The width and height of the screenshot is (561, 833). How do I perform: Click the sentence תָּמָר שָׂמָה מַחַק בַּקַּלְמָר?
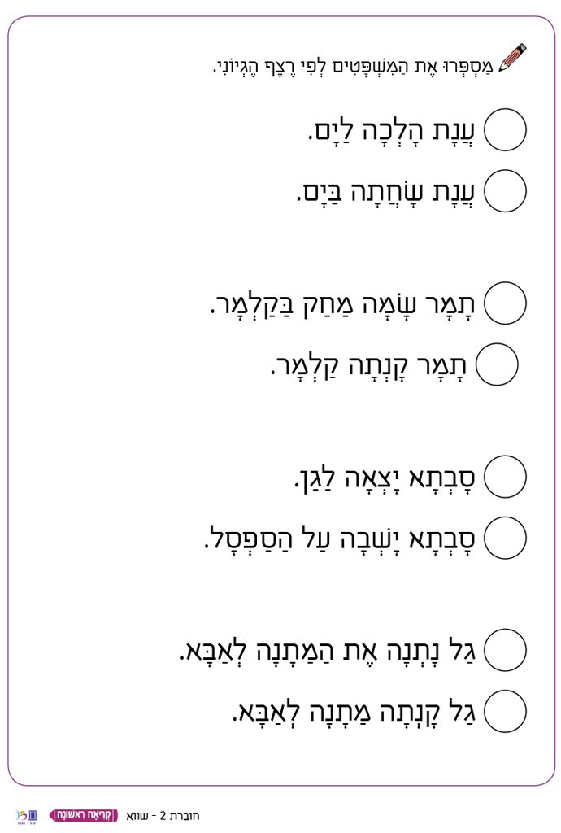(344, 304)
